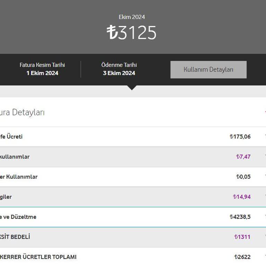Click the ₺4238,5 amount
Image resolution: width=266 pixels, height=266 pixels.
click(240, 217)
